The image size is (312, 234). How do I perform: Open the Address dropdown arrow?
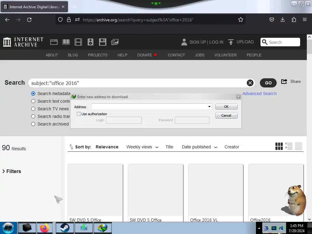point(209,107)
